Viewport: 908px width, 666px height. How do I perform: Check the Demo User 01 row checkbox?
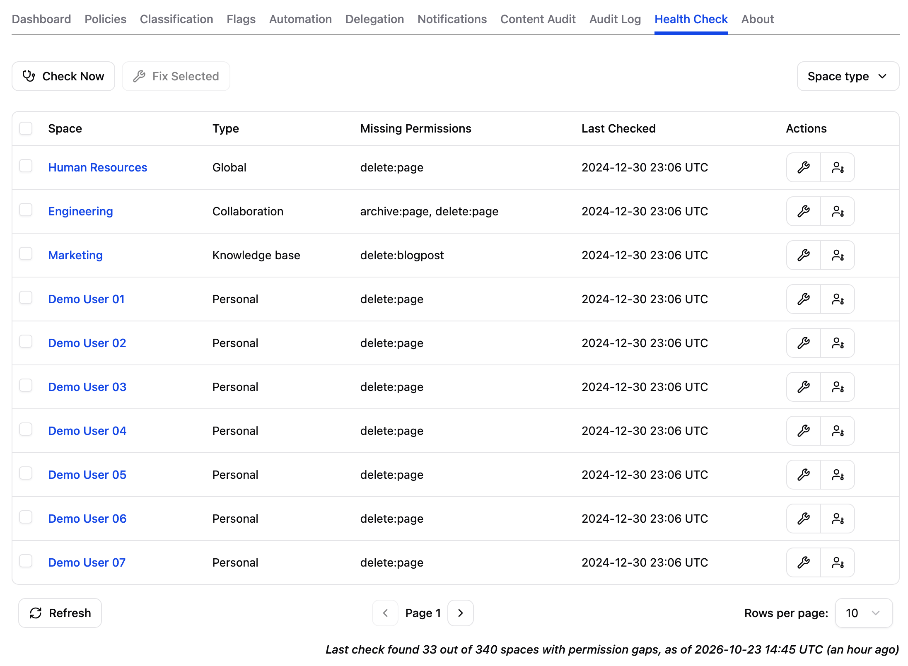[26, 297]
